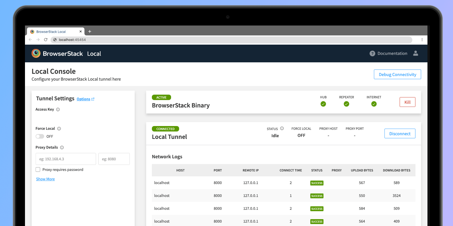
Task: Click the BrowserStack logo icon in header
Action: [36, 53]
